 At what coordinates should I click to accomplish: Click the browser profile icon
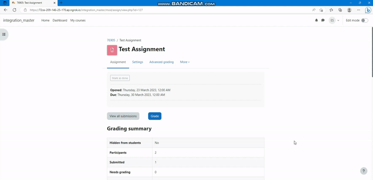click(x=349, y=10)
